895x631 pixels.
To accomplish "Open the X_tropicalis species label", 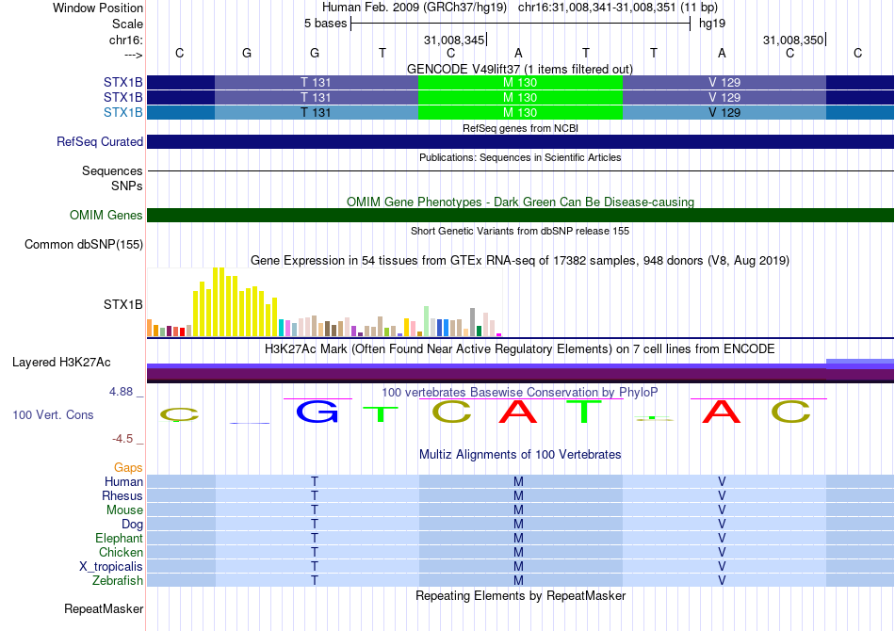I will point(111,567).
